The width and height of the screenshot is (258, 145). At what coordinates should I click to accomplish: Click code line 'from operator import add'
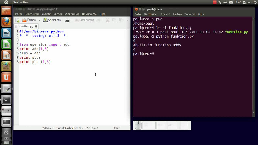coord(44,44)
